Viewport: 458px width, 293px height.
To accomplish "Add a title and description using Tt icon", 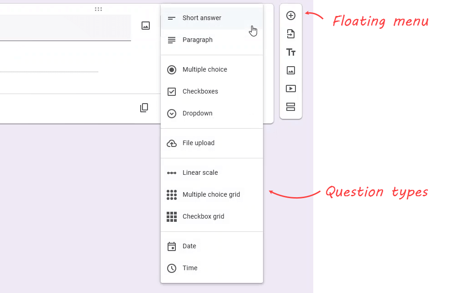I will click(291, 52).
